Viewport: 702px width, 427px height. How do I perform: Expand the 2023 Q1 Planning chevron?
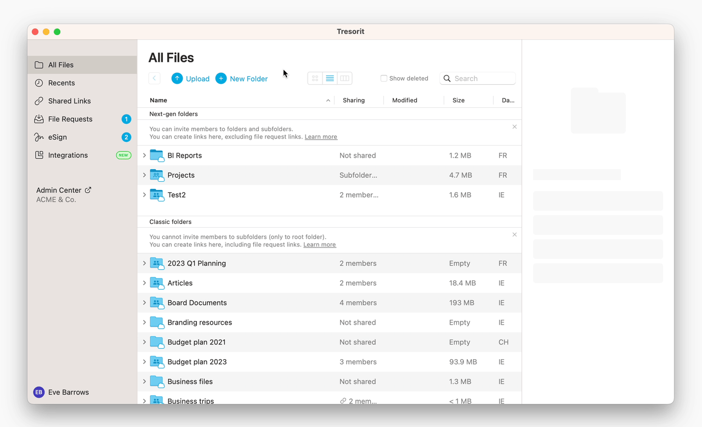coord(144,263)
